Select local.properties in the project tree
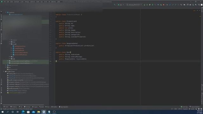Image resolution: width=203 pixels, height=114 pixels. click(x=16, y=93)
